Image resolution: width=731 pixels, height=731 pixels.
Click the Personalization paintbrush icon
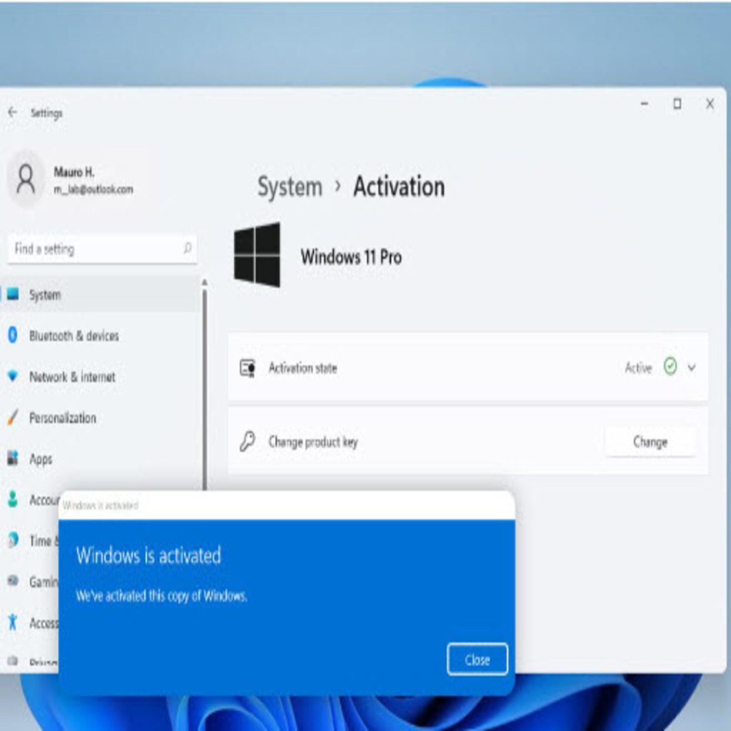(x=12, y=417)
